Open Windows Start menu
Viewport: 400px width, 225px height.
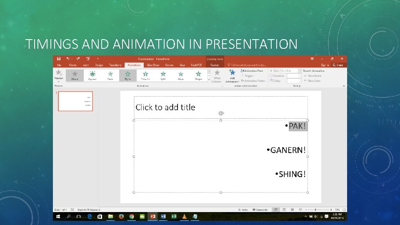pos(58,217)
